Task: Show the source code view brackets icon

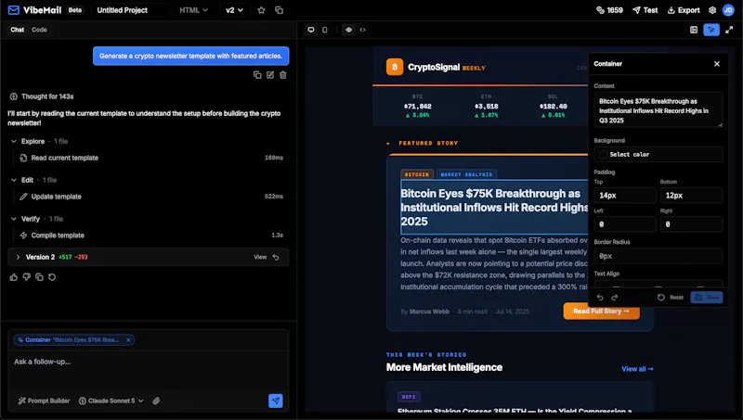Action: [362, 30]
